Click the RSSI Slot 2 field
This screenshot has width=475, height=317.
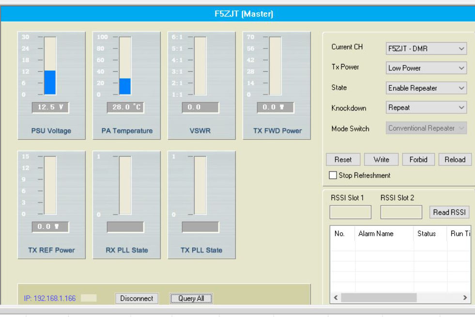point(401,212)
